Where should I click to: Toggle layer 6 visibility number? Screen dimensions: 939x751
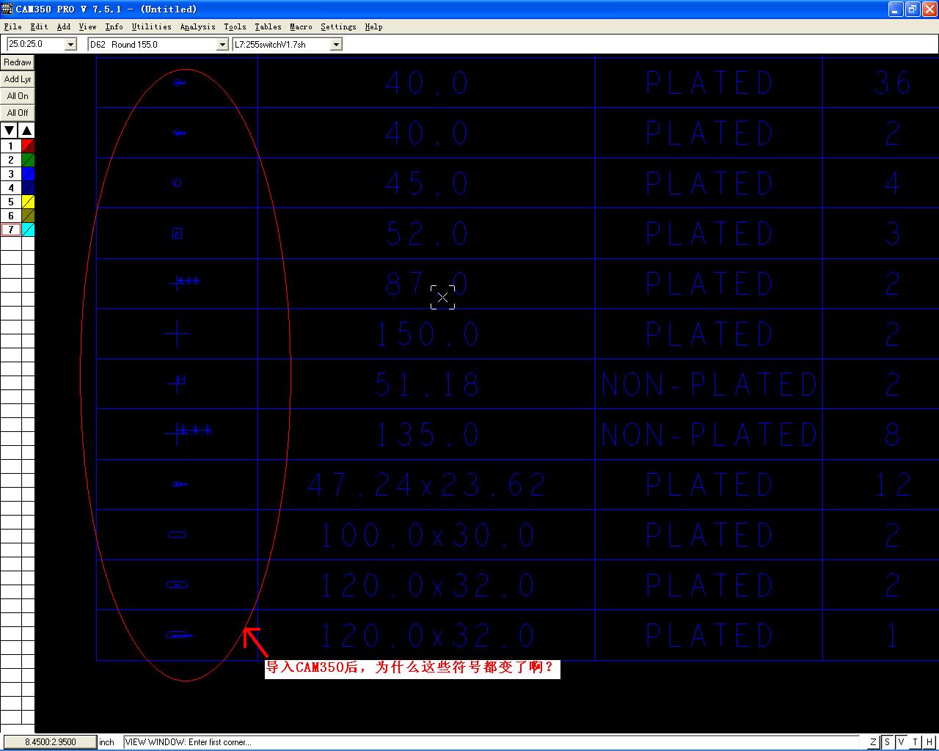click(11, 216)
